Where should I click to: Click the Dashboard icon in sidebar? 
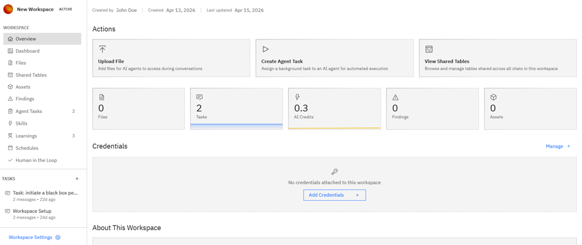tap(10, 51)
